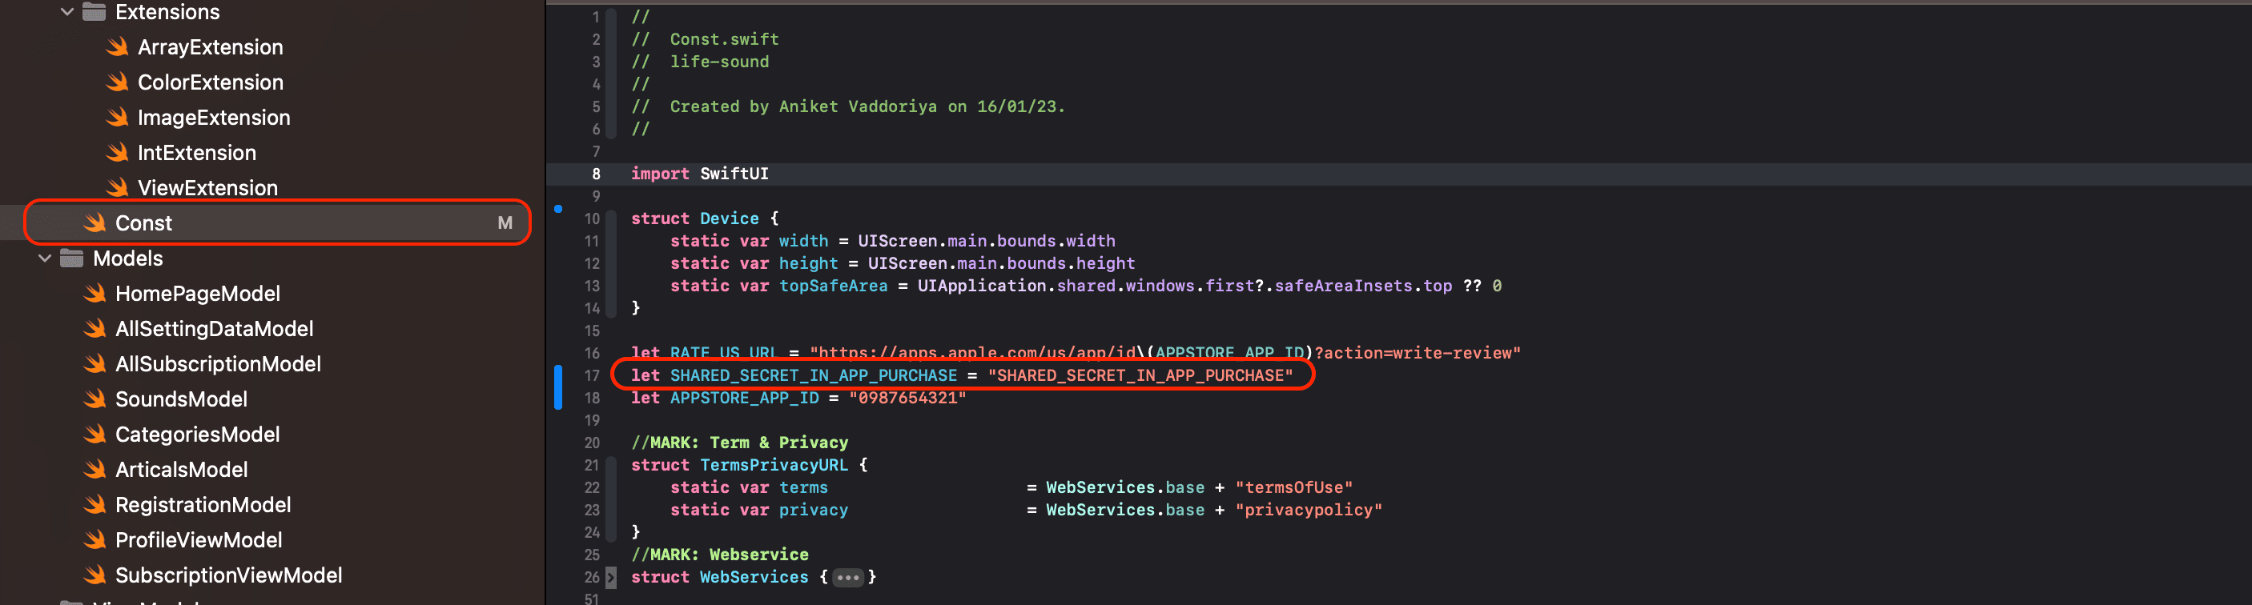Click the ArticalsModel Swift file icon
This screenshot has width=2252, height=605.
pyautogui.click(x=95, y=470)
